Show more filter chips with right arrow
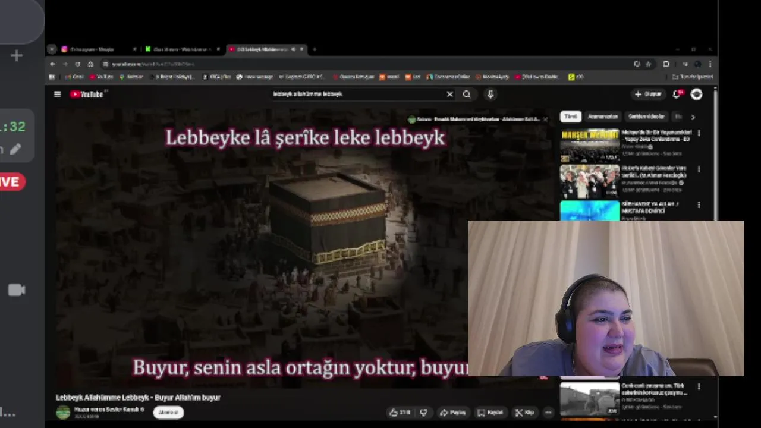This screenshot has height=428, width=761. point(693,117)
